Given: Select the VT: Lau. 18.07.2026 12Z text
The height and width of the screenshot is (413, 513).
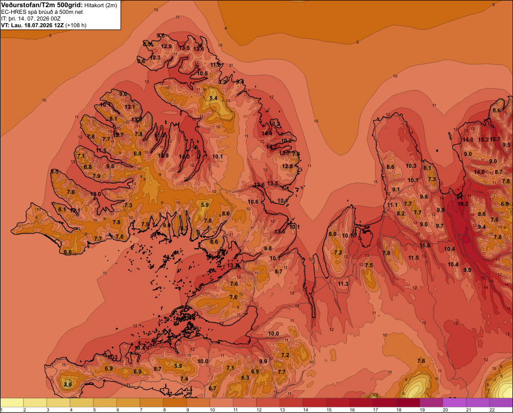Looking at the screenshot, I should click(x=32, y=25).
